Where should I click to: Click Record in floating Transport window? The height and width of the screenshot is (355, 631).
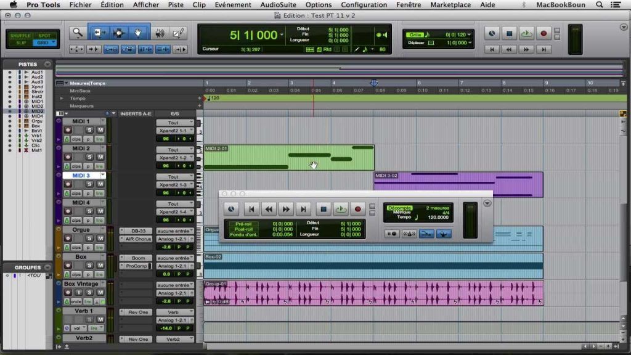(357, 209)
